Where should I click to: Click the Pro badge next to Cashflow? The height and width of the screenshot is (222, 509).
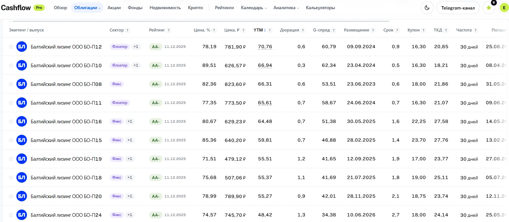39,8
